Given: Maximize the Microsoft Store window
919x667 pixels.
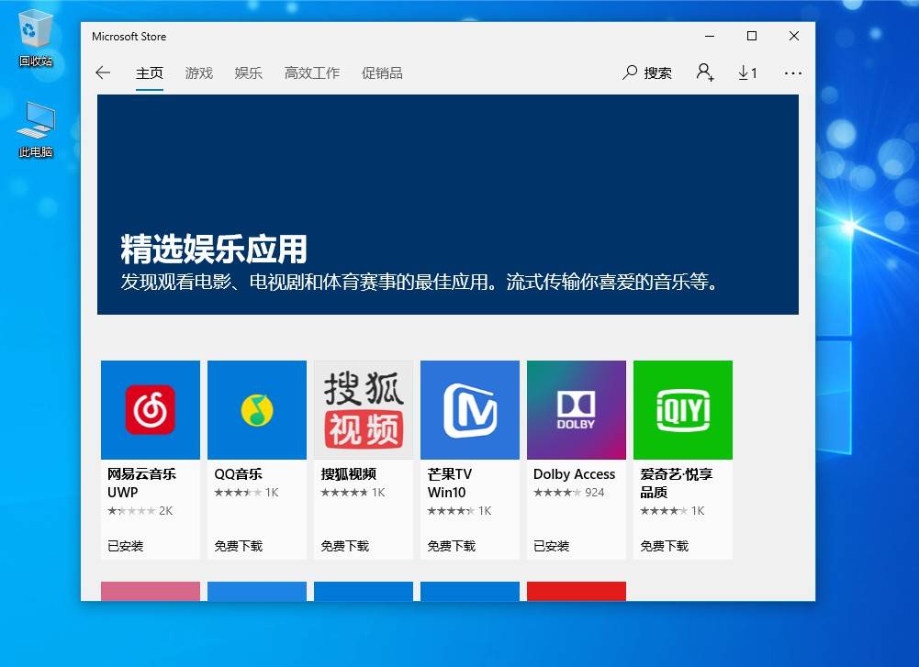Looking at the screenshot, I should click(752, 36).
